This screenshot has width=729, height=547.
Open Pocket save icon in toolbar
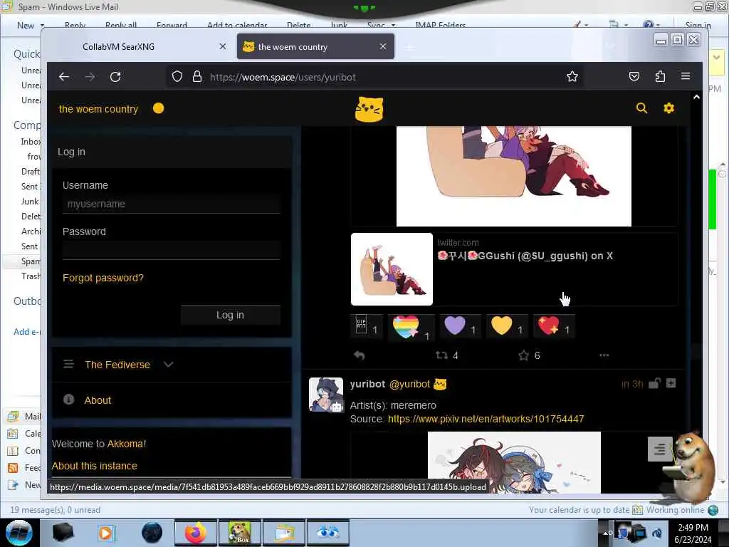tap(634, 76)
